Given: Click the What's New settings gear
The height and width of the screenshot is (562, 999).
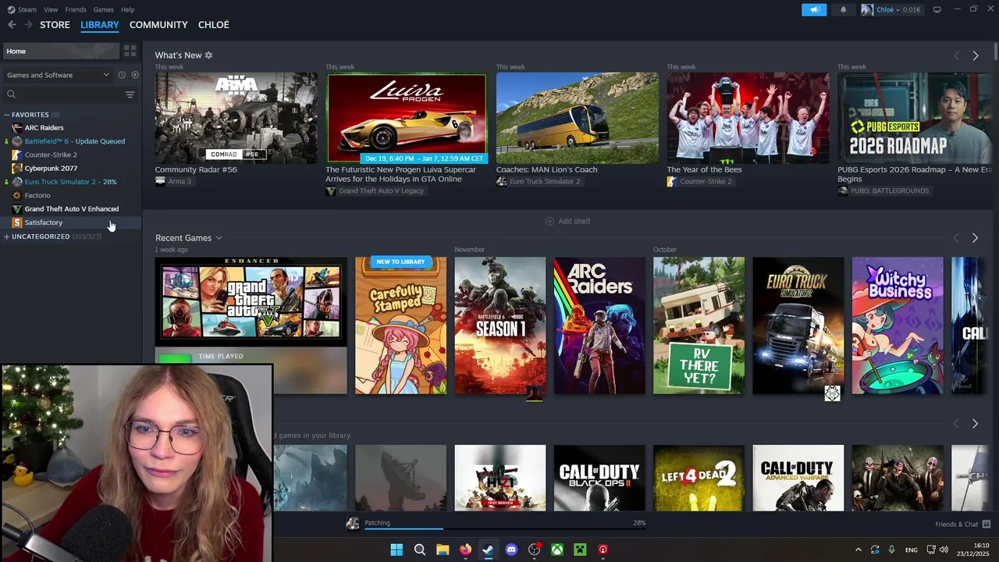Looking at the screenshot, I should point(208,55).
